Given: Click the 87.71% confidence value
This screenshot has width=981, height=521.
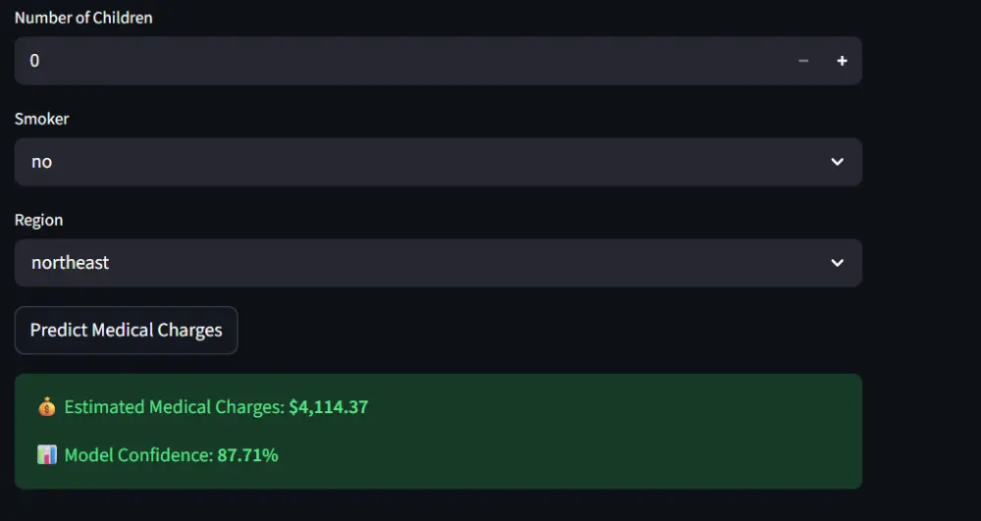Looking at the screenshot, I should [248, 455].
